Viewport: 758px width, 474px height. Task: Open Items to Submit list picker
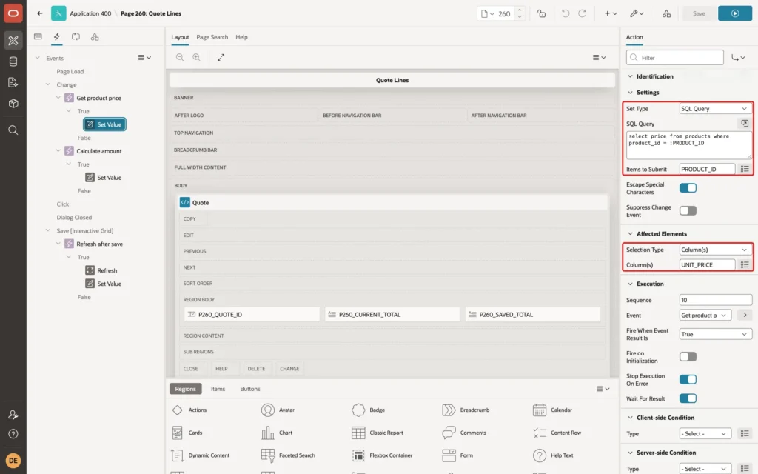click(745, 169)
